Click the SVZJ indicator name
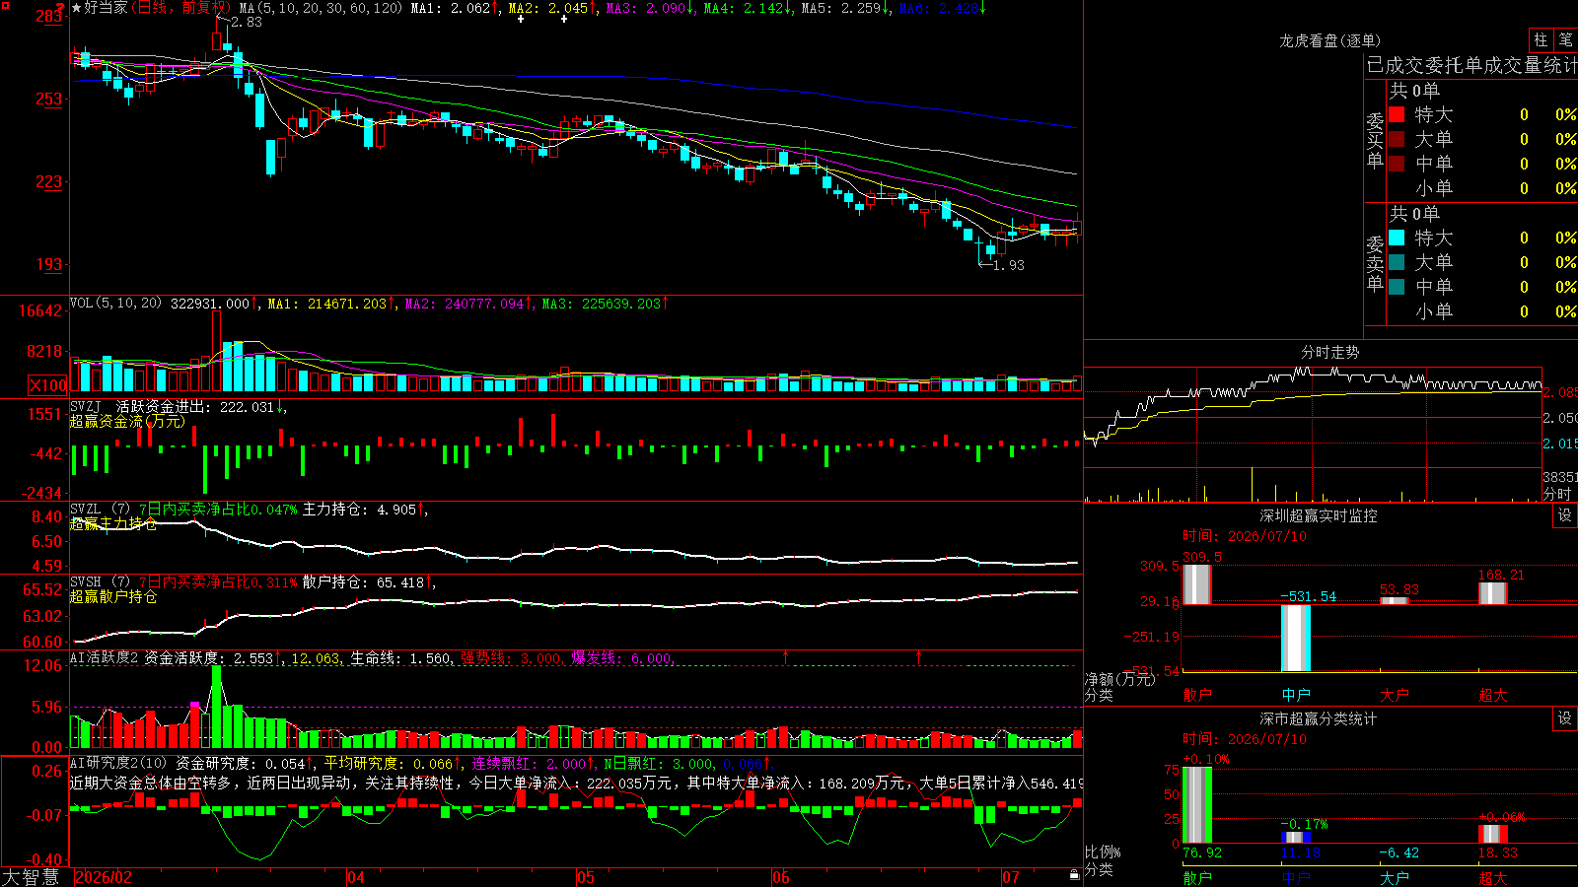This screenshot has height=887, width=1578. tap(86, 406)
